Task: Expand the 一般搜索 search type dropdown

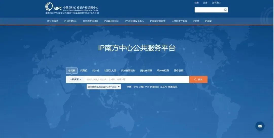Action: [75, 79]
